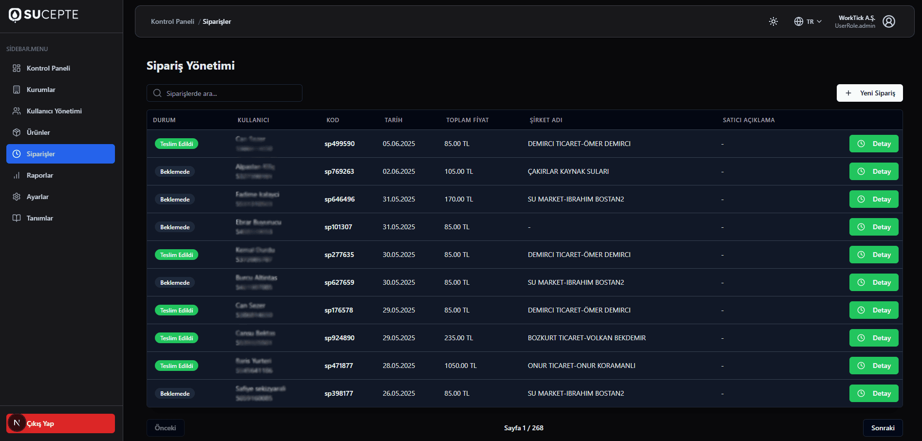922x441 pixels.
Task: Select the Ürünler box icon
Action: click(x=17, y=132)
